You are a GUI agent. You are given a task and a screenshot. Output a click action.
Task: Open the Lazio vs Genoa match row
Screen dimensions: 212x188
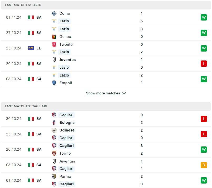[x=106, y=33]
